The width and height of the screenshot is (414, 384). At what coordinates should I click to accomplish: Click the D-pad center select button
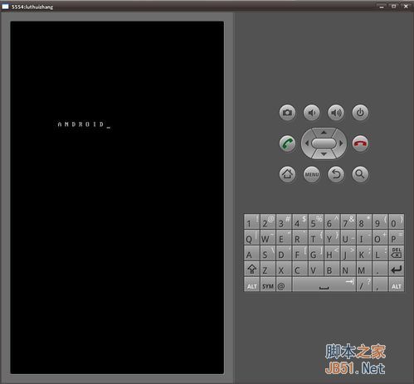[x=324, y=143]
